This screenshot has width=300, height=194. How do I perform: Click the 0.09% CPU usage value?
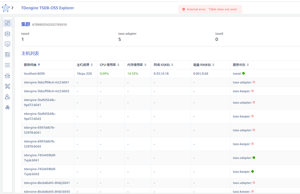[x=104, y=73]
